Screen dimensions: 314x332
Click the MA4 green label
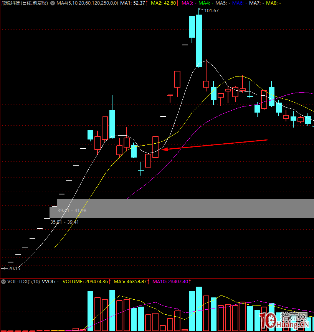click(x=206, y=3)
